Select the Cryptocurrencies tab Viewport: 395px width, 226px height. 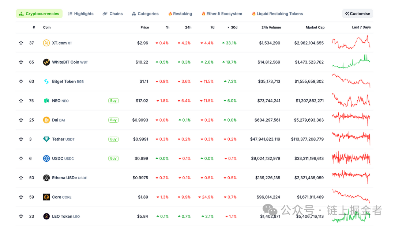[39, 14]
